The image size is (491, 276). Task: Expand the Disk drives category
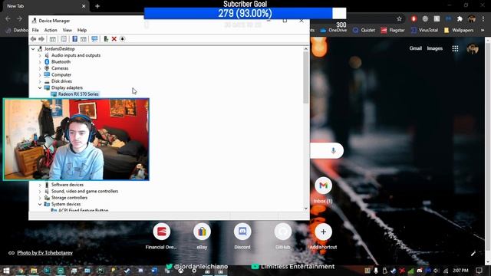point(40,81)
